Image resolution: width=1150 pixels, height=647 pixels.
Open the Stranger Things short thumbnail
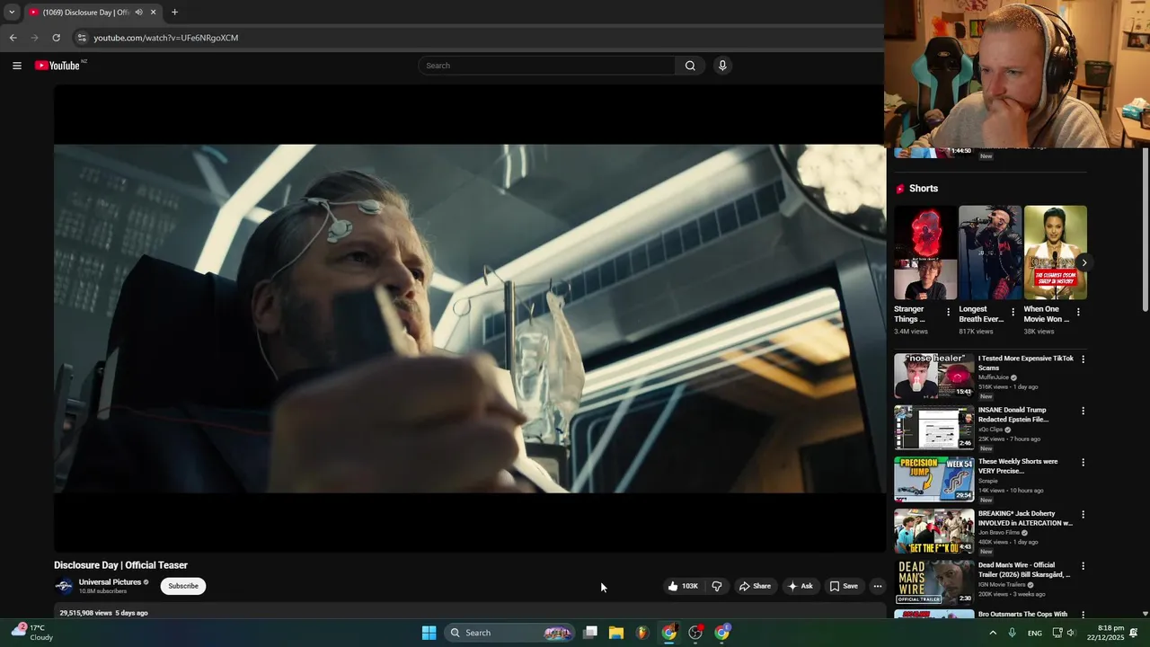pos(924,253)
